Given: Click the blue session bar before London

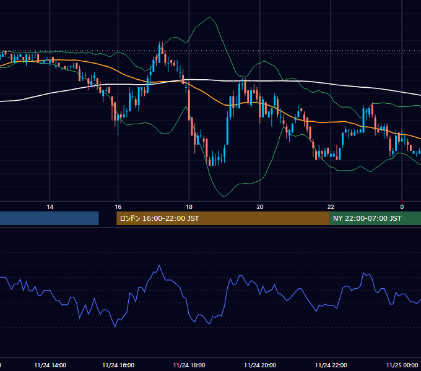Looking at the screenshot, I should [x=50, y=218].
